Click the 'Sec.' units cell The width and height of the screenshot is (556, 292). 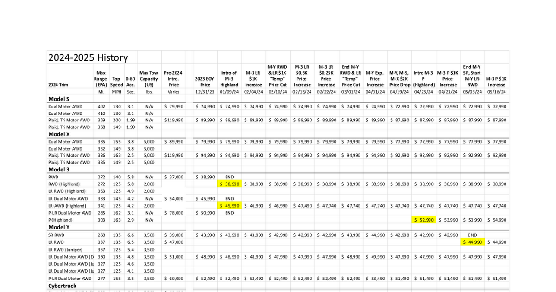point(130,92)
